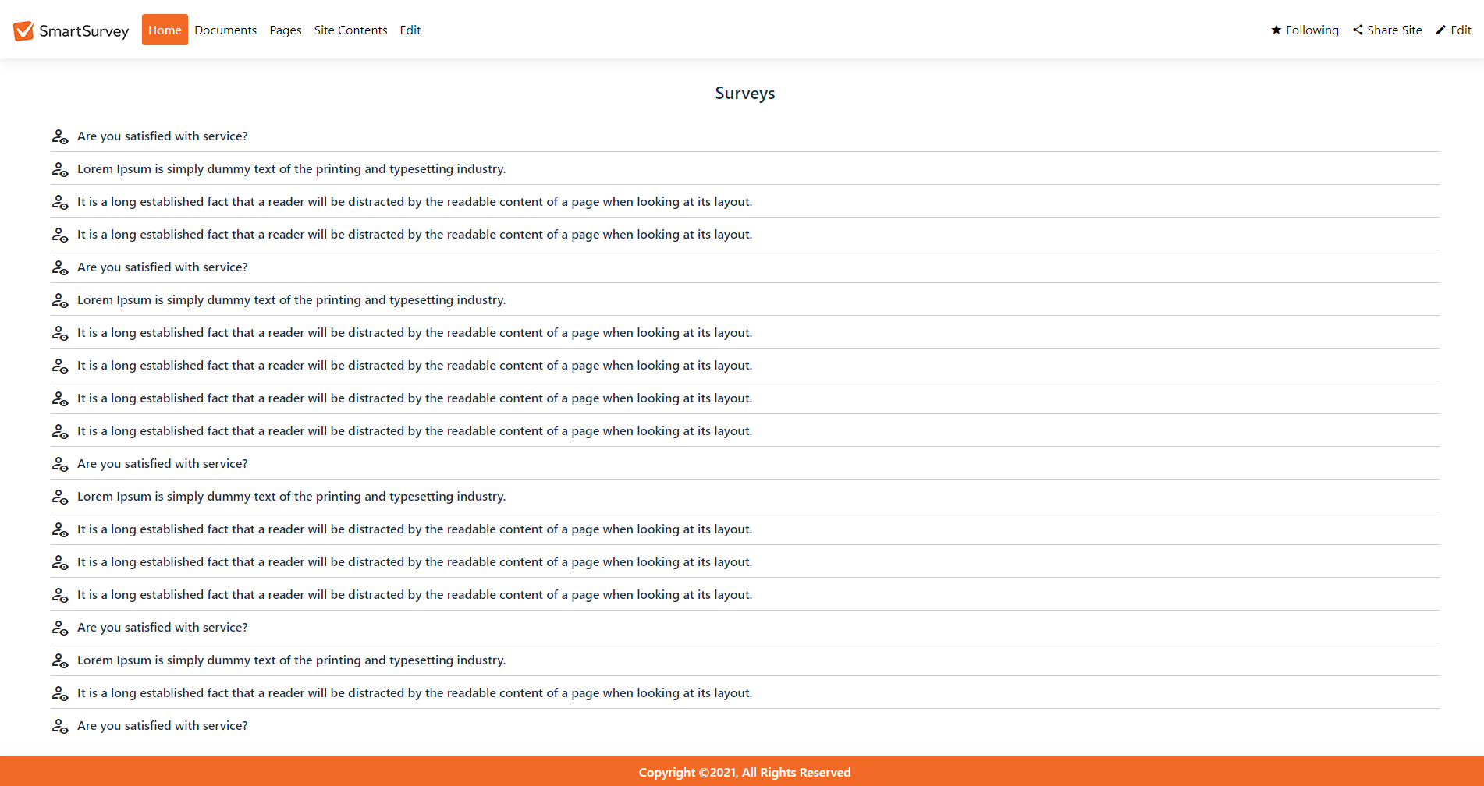Open the bottommost 'Are you satisfied with service?' survey
The image size is (1484, 786).
click(x=162, y=725)
